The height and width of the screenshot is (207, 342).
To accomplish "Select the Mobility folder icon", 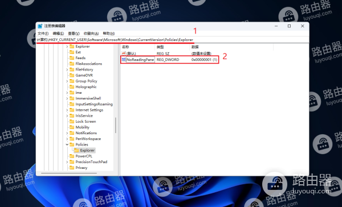I will click(72, 127).
